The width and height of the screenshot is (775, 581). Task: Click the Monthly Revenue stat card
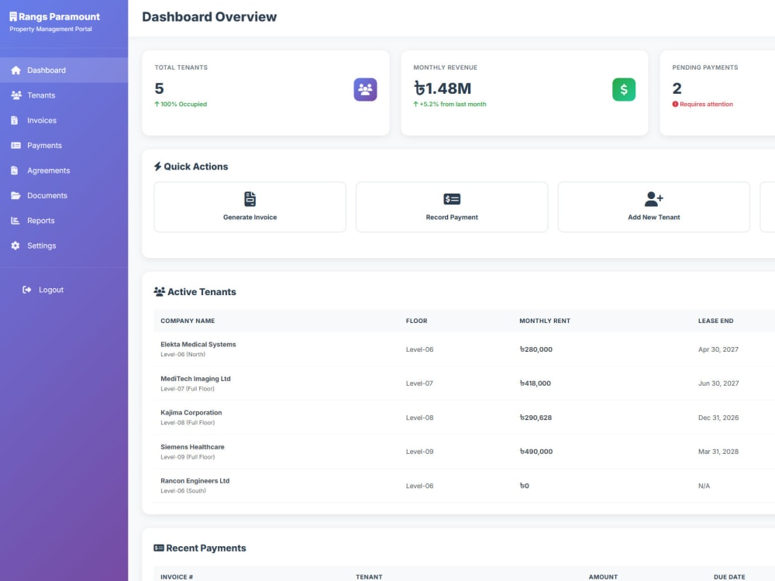pyautogui.click(x=525, y=93)
